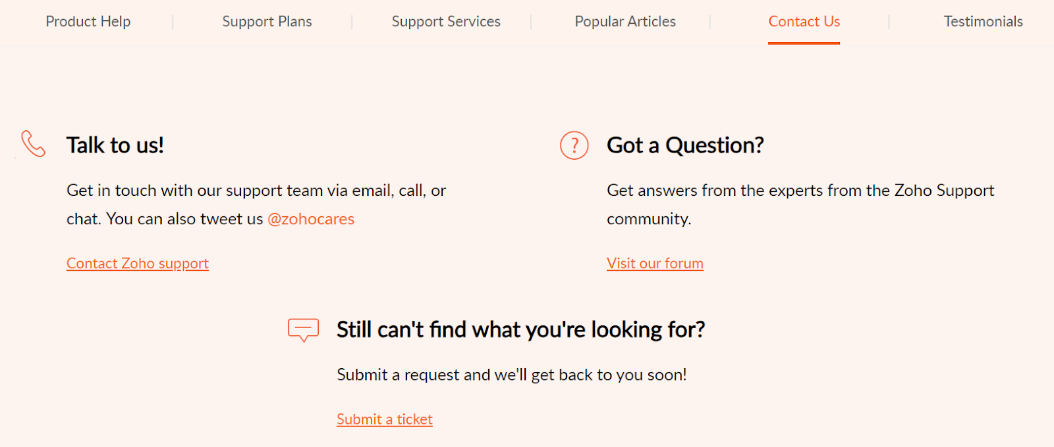
Task: Click the active Contact Us tab
Action: 804,22
